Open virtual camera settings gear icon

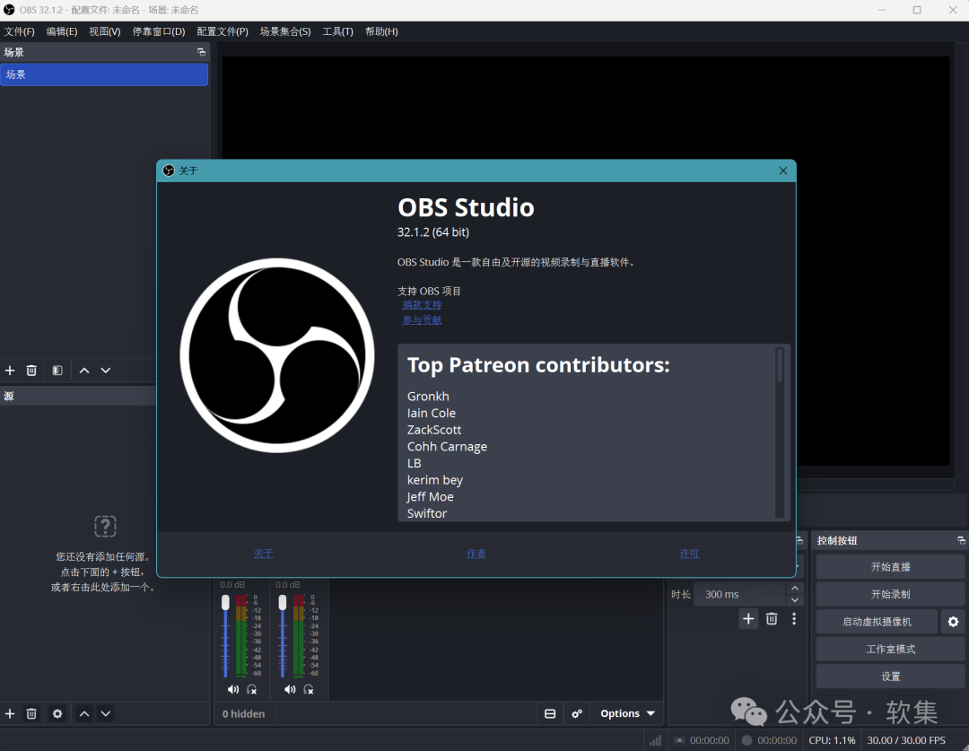coord(953,622)
